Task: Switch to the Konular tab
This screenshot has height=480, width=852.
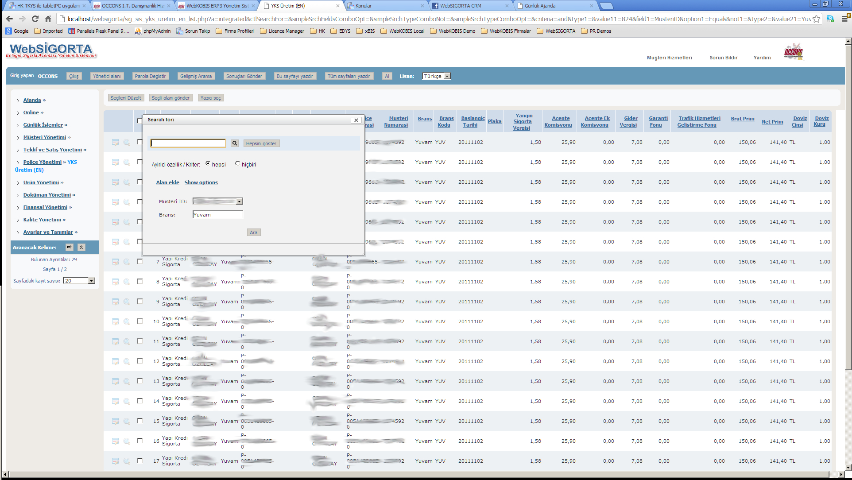Action: click(385, 6)
